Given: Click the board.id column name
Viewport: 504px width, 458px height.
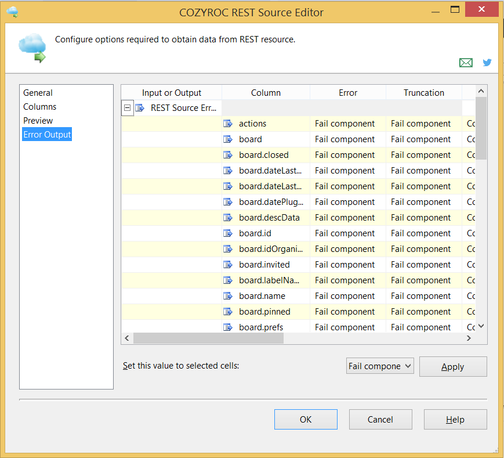Looking at the screenshot, I should pyautogui.click(x=255, y=233).
